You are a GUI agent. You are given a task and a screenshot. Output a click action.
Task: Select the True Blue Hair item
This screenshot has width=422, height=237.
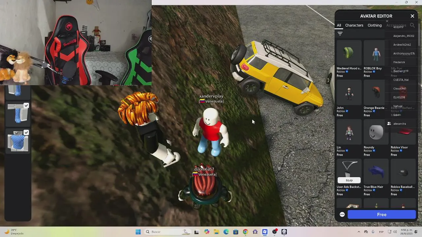[x=376, y=172]
